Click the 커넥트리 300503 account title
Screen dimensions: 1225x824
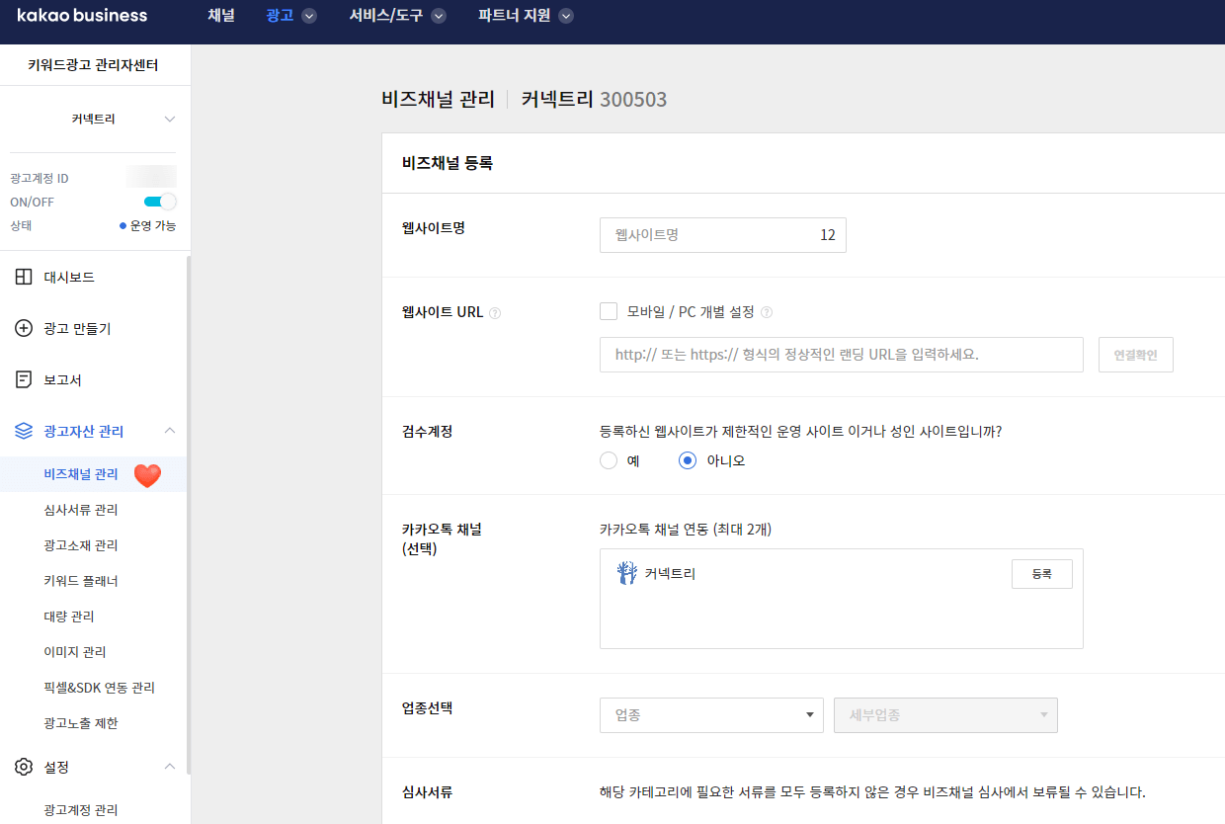(595, 99)
